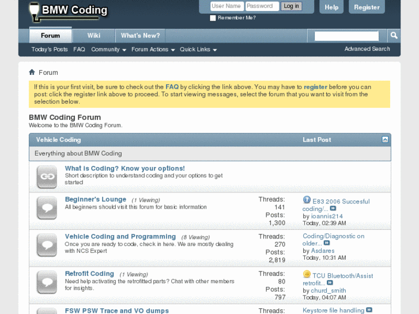The height and width of the screenshot is (314, 419).
Task: Open Vehicle Coding and Programming forum
Action: coord(120,236)
